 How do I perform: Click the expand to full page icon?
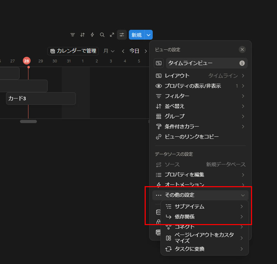tap(112, 35)
